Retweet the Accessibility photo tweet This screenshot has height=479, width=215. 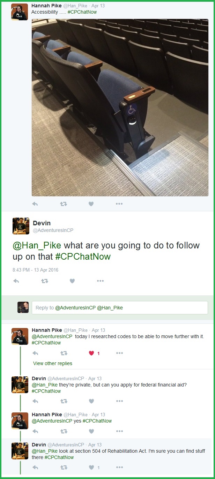pyautogui.click(x=64, y=204)
